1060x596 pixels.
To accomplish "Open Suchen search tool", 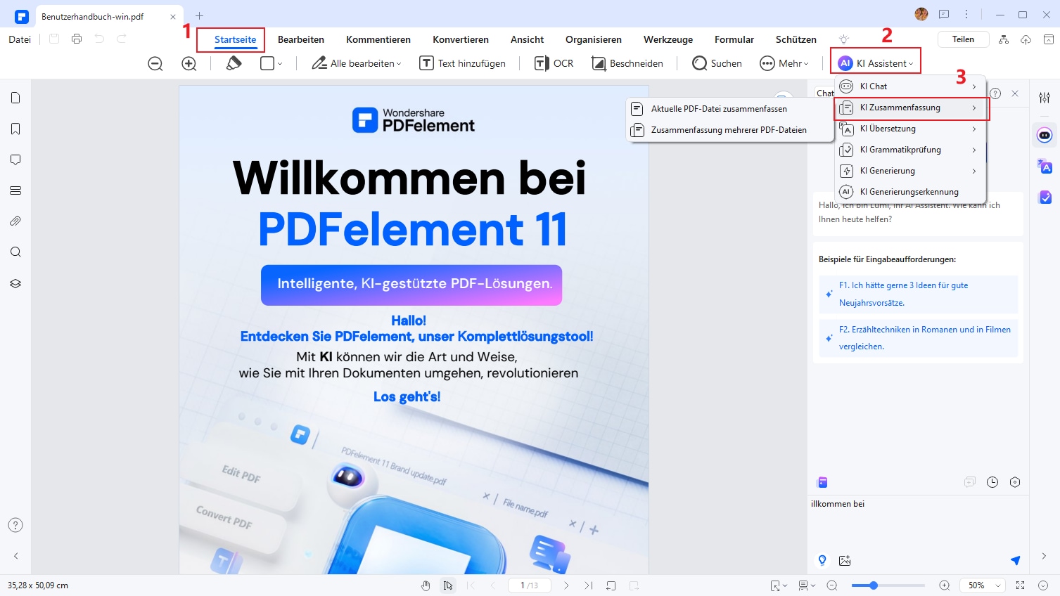I will coord(717,63).
